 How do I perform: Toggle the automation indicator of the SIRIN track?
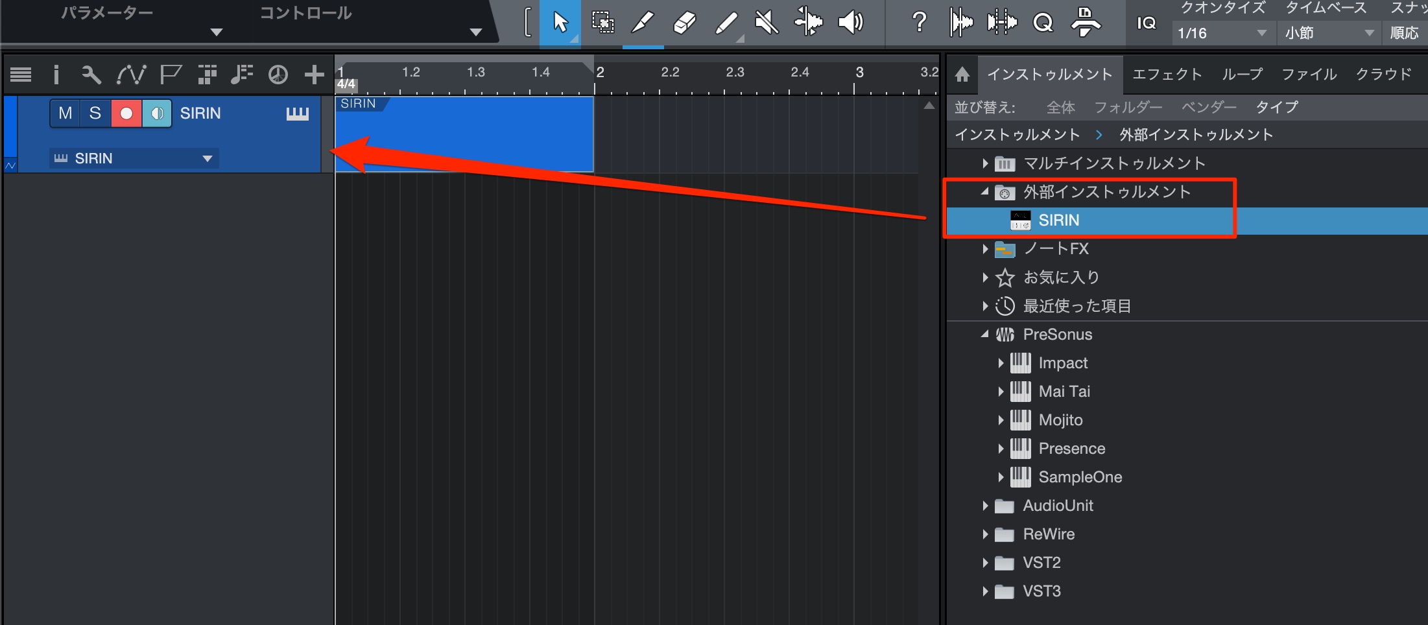10,166
